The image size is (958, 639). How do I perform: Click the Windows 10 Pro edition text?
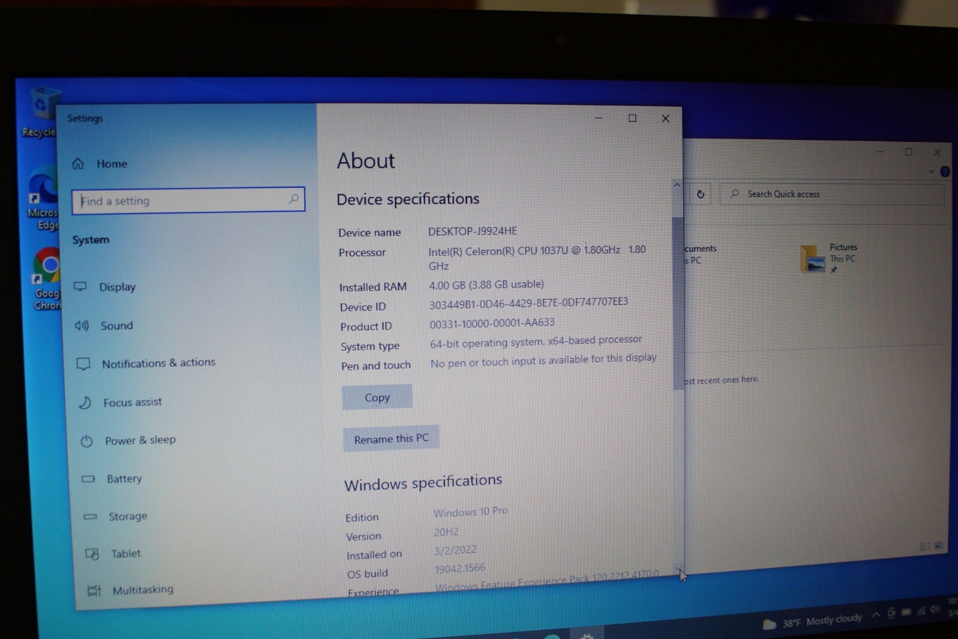[471, 512]
